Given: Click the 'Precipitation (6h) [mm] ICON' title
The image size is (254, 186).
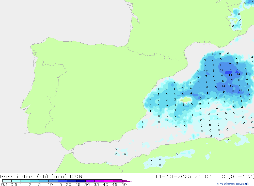Looking at the screenshot, I should click(x=41, y=176).
